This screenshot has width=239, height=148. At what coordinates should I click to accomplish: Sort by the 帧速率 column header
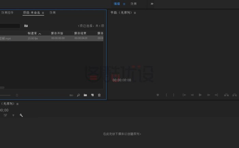(x=32, y=33)
